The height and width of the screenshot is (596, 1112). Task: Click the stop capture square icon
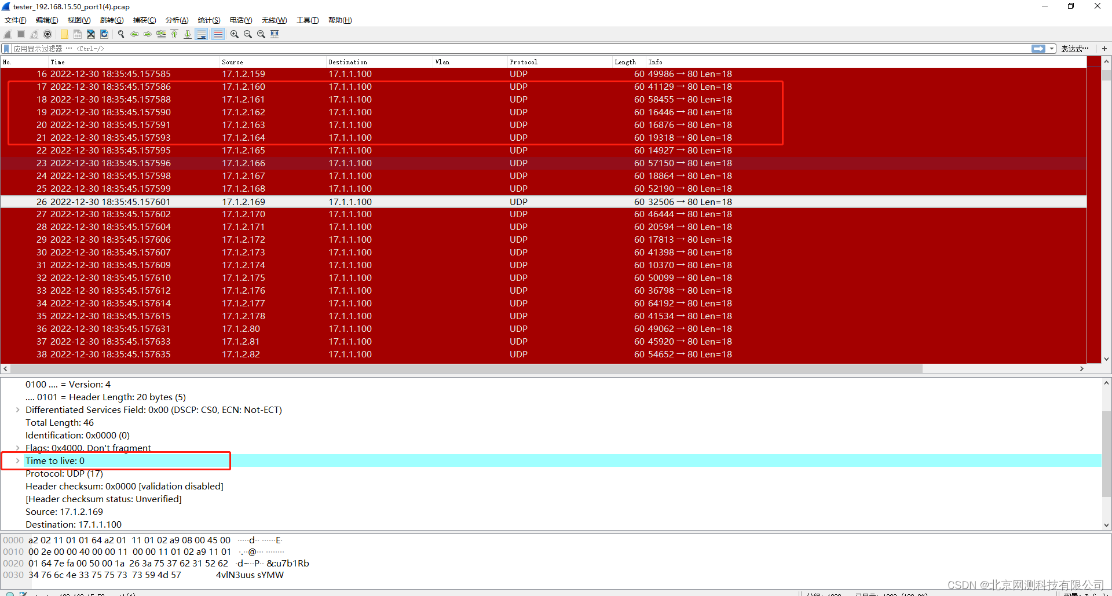pyautogui.click(x=21, y=34)
